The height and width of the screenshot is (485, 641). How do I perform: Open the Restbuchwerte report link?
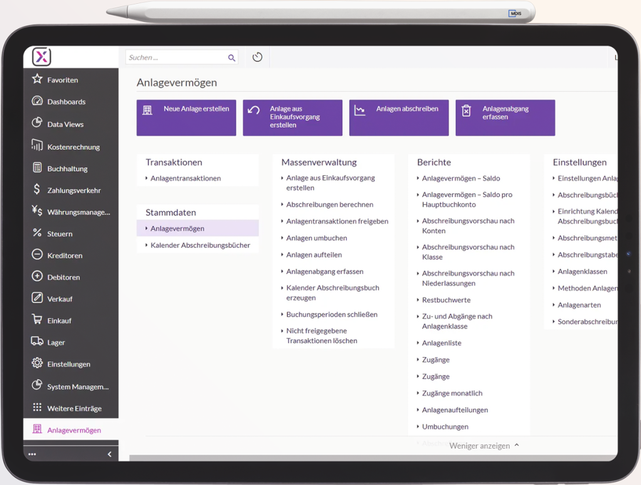tap(446, 300)
